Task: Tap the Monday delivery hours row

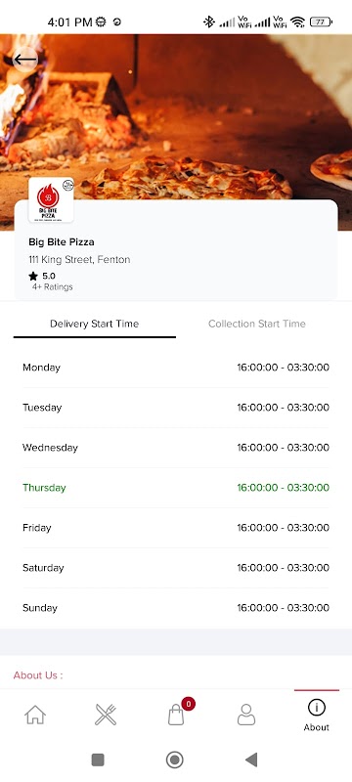Action: pyautogui.click(x=176, y=368)
